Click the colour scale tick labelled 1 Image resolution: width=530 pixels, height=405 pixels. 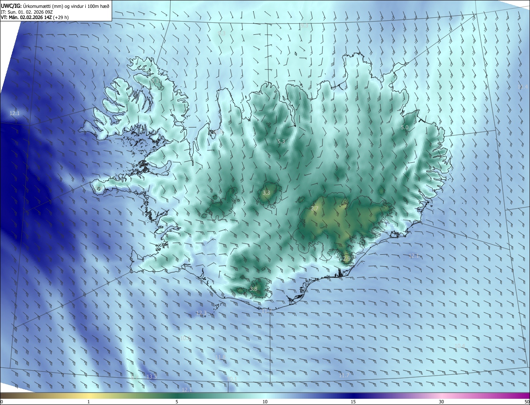pyautogui.click(x=89, y=402)
